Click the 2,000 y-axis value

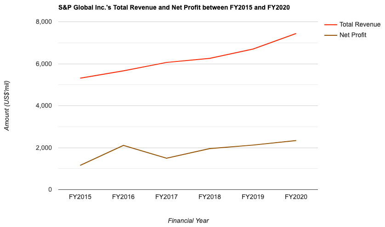click(44, 148)
